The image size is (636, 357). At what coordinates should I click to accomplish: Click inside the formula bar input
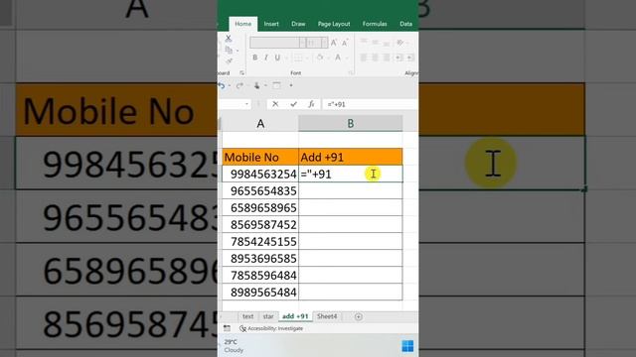(x=370, y=104)
